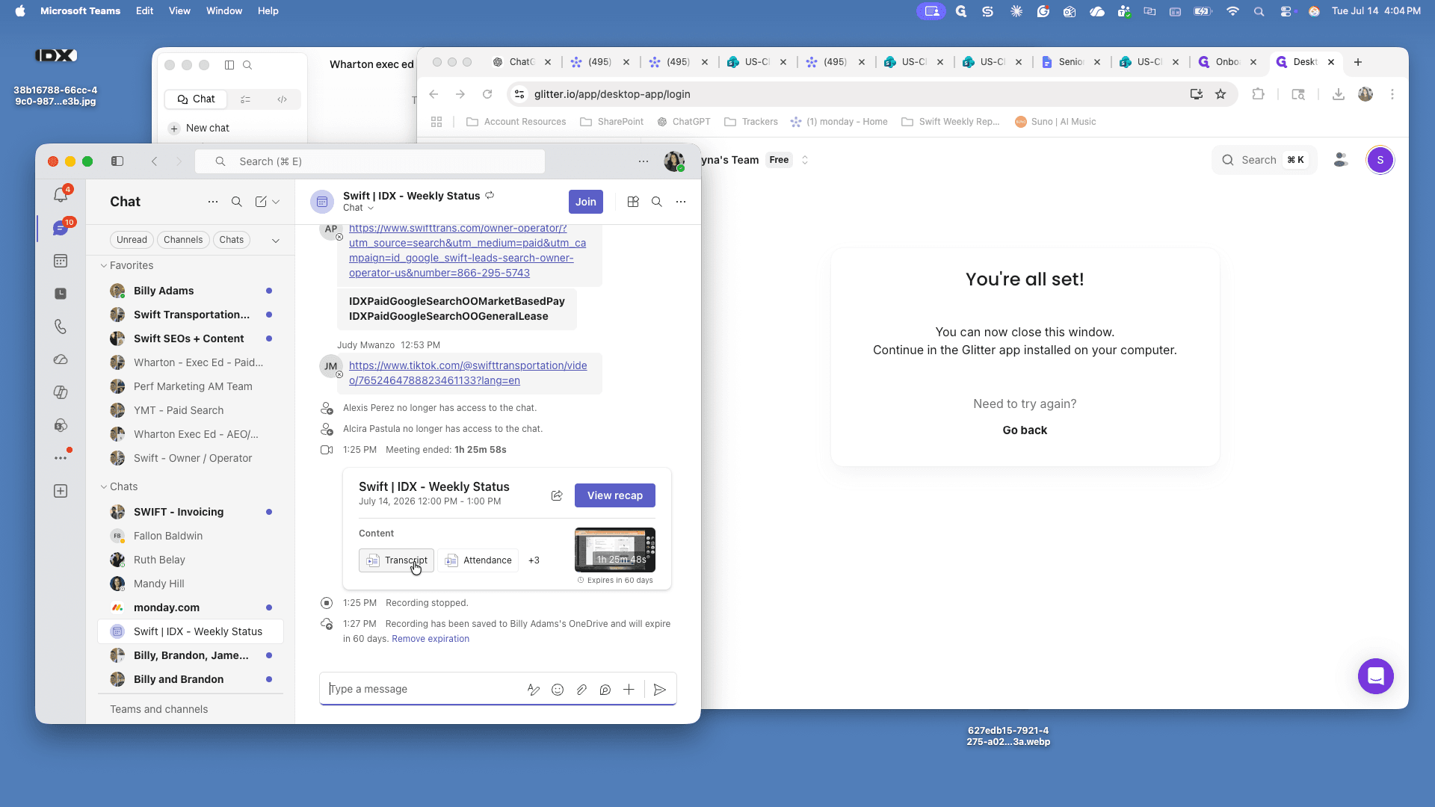Open the Transcript content button

coord(396,560)
